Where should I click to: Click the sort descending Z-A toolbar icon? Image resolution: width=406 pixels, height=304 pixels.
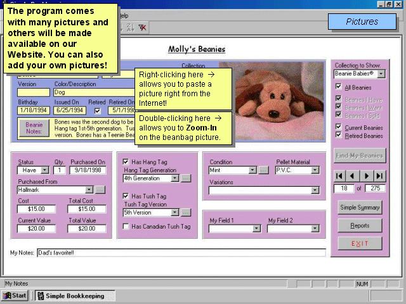[x=130, y=27]
